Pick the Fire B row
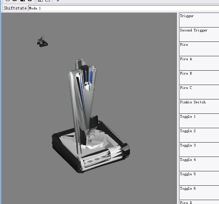Image resolution: width=219 pixels, height=204 pixels. tap(199, 77)
